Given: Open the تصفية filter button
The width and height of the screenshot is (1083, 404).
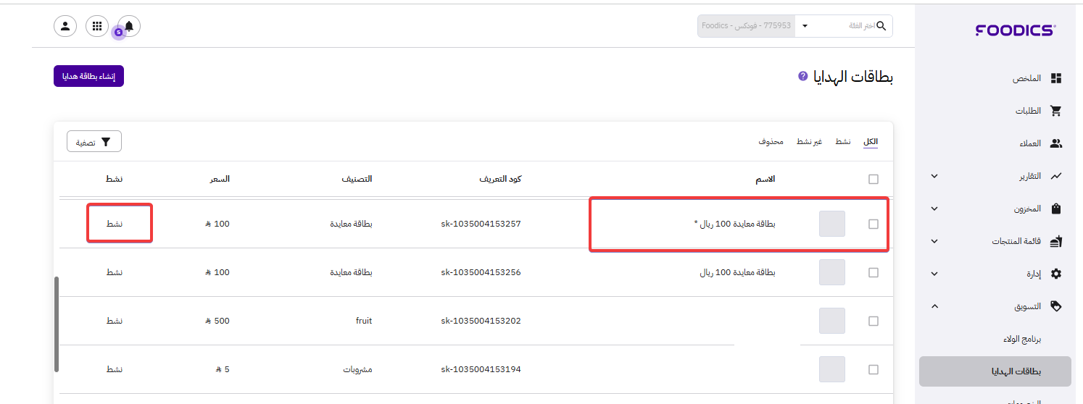Looking at the screenshot, I should click(x=94, y=142).
